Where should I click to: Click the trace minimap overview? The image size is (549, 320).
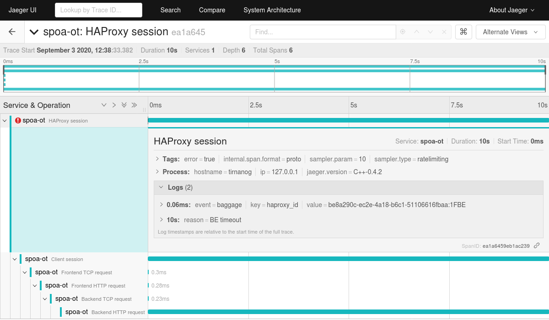[x=274, y=79]
